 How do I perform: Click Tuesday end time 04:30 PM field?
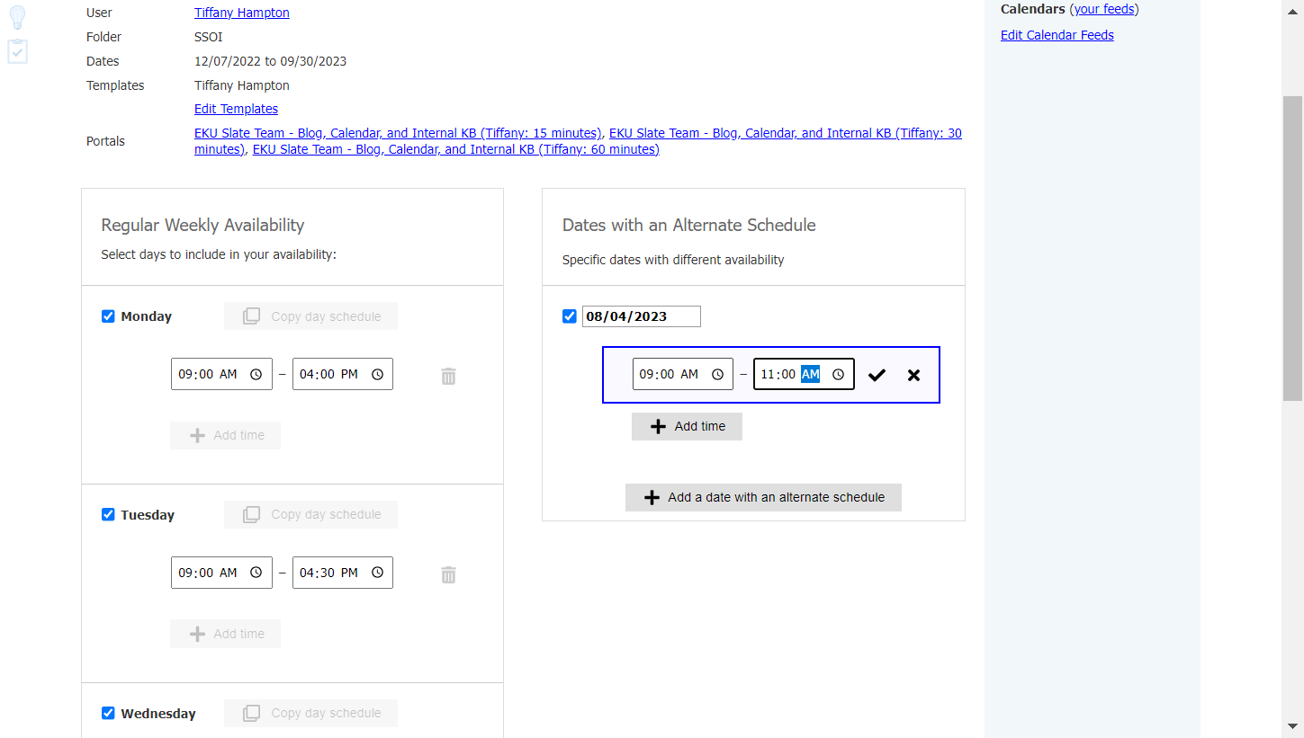pyautogui.click(x=343, y=573)
